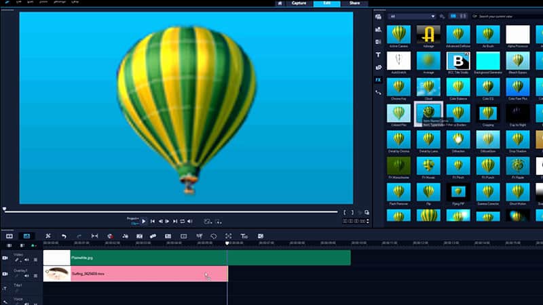Expand the All filter category dropdown
This screenshot has height=305, width=543.
(411, 16)
